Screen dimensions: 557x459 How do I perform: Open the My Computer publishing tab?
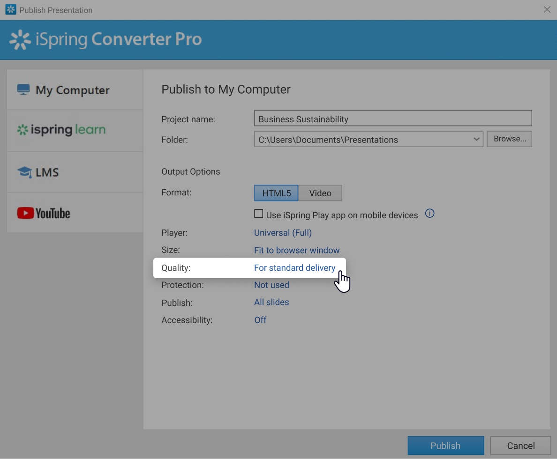coord(75,90)
